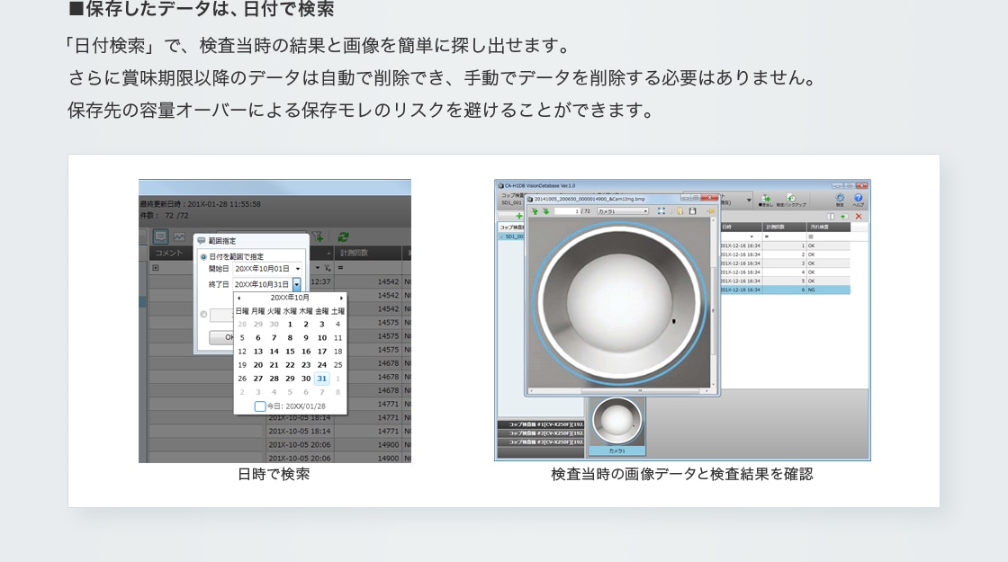Image resolution: width=1008 pixels, height=562 pixels.
Task: Open the settings gear icon
Action: point(840,199)
